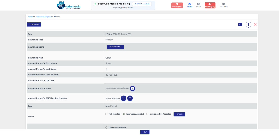Call (650) 123-4567 using phone icon
279x135 pixels.
click(x=124, y=98)
